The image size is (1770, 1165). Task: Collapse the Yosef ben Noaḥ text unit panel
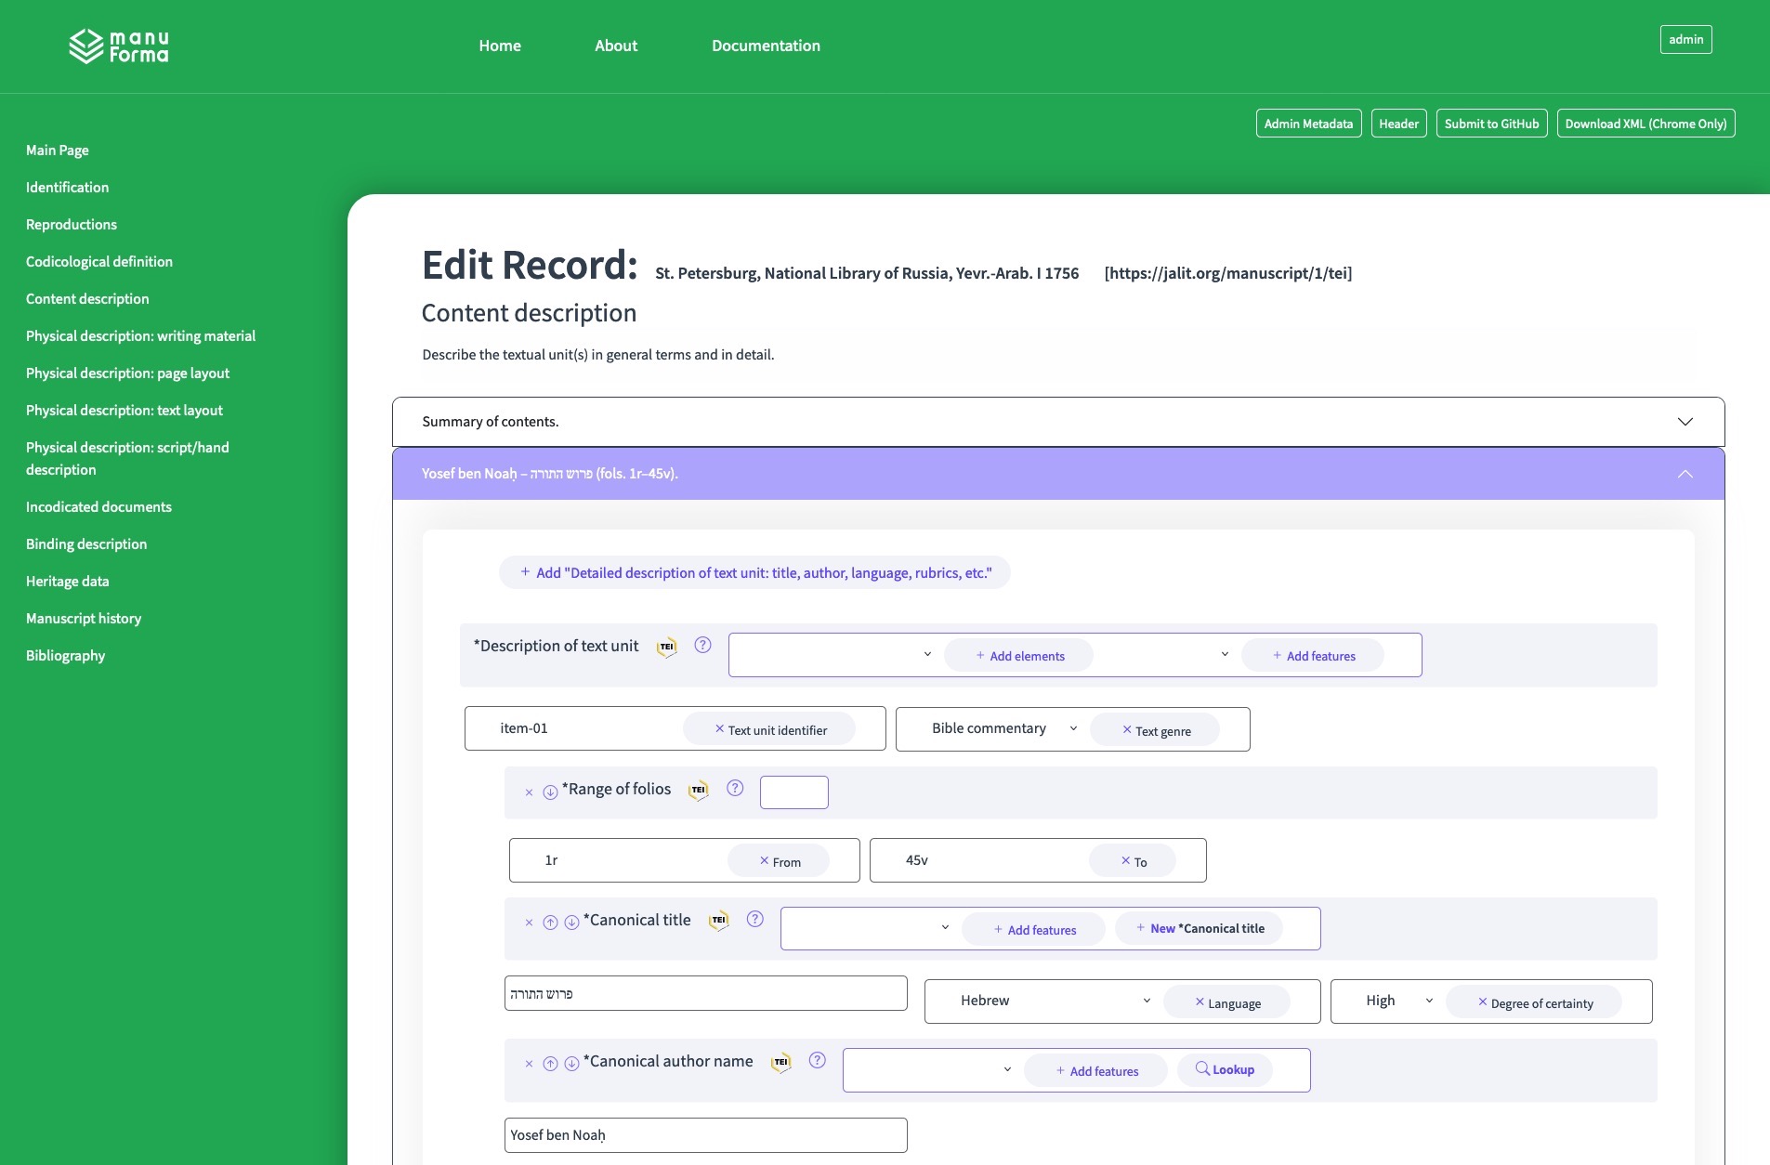tap(1685, 474)
